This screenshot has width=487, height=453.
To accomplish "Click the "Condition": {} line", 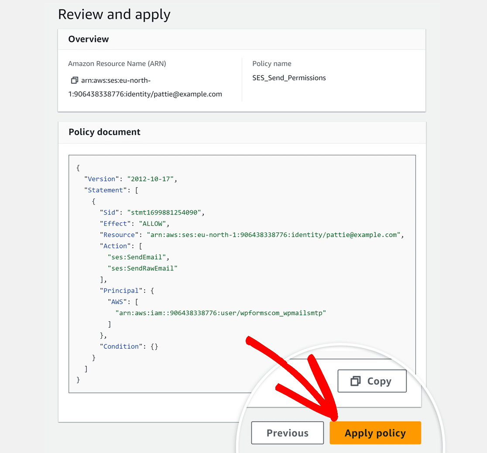I will (129, 347).
